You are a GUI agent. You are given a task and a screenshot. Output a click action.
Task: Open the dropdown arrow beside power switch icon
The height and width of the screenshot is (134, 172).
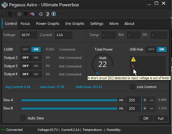(x=15, y=14)
